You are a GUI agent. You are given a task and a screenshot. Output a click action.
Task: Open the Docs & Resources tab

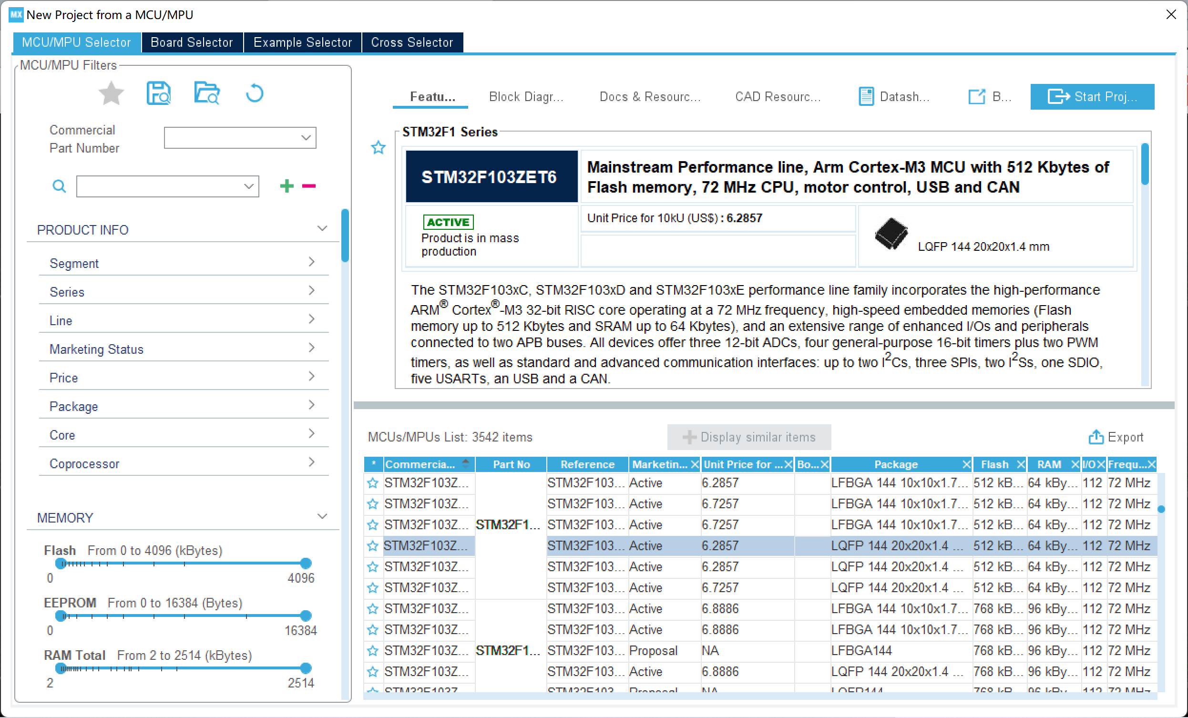pyautogui.click(x=650, y=96)
